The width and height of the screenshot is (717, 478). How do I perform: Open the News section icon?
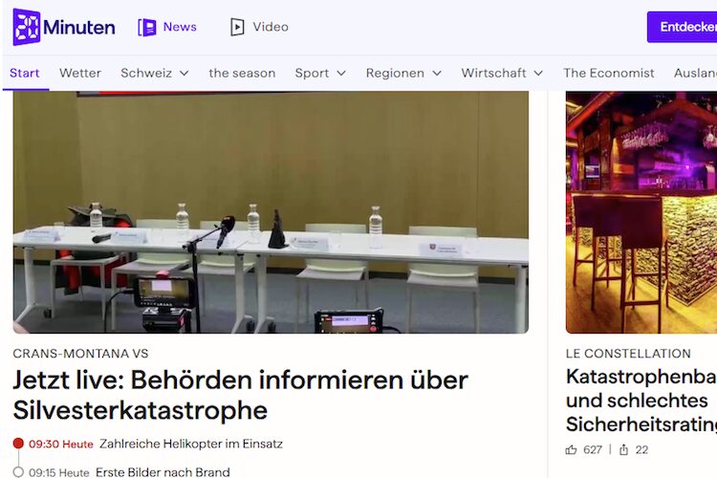coord(147,27)
